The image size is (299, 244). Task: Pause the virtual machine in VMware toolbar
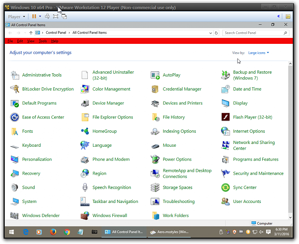(x=34, y=16)
